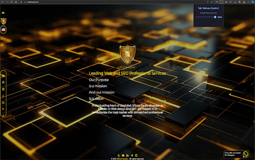
Task: Click the 100% volume value label
Action: point(219,17)
